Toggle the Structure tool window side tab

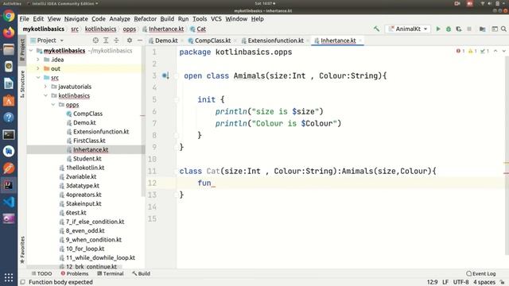click(x=22, y=84)
